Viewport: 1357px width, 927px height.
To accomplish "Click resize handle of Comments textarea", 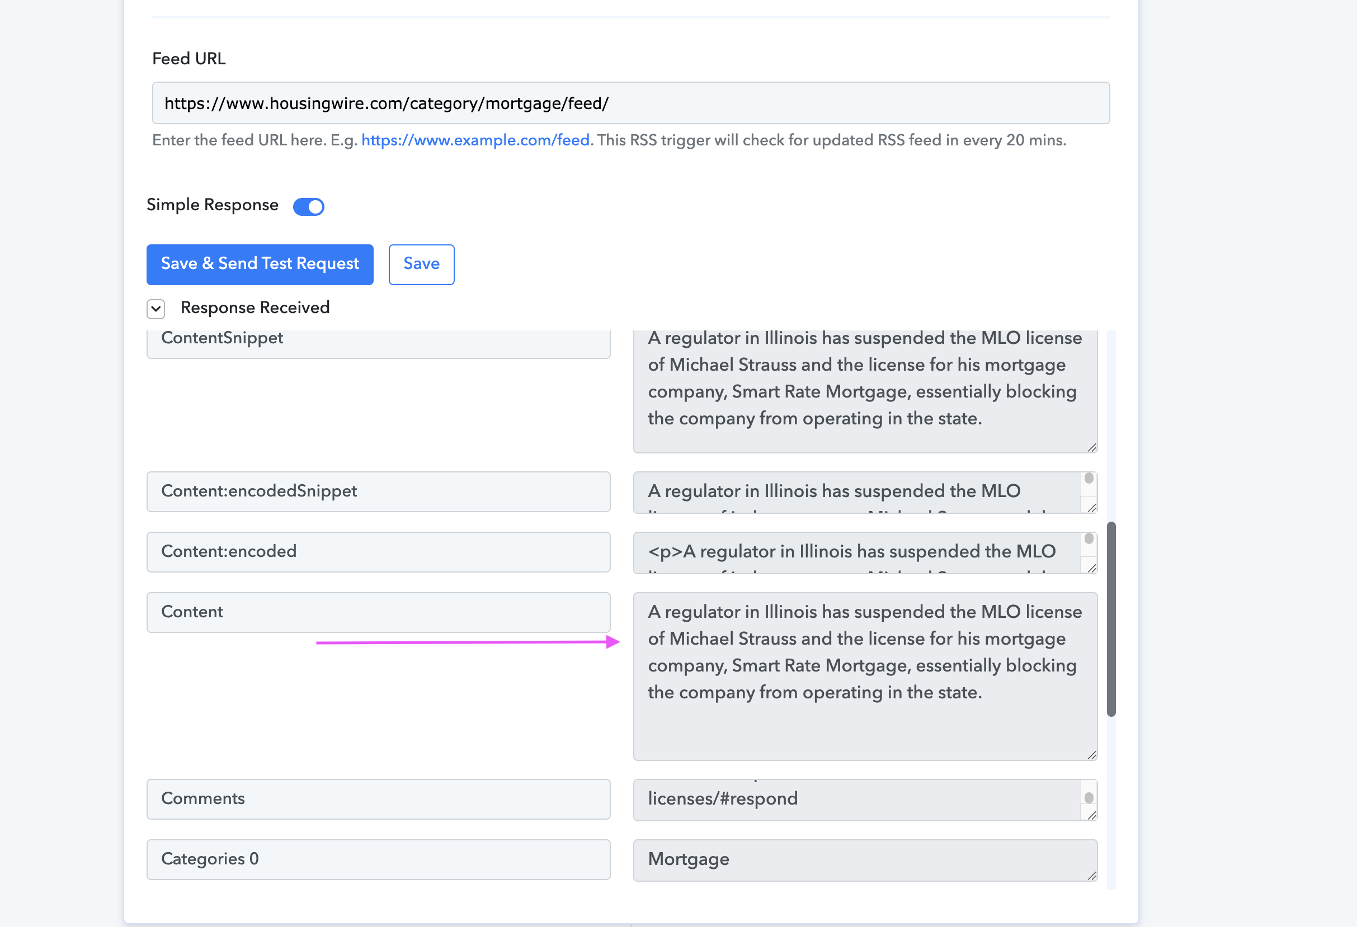I will 1092,815.
